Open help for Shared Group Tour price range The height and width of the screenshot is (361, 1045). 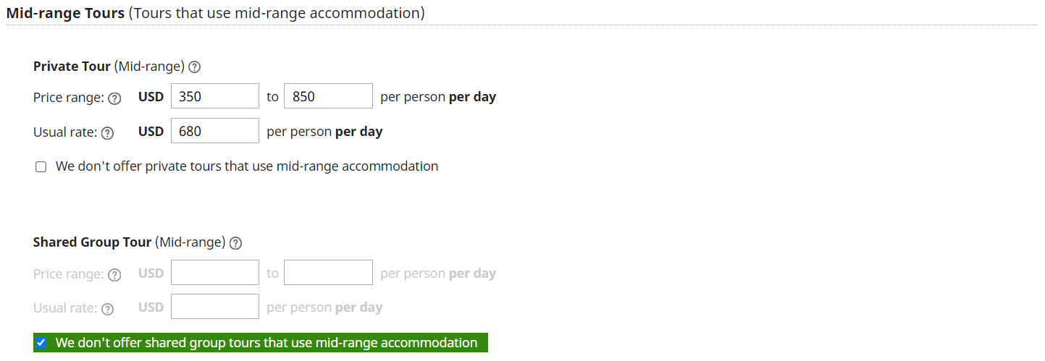click(114, 275)
